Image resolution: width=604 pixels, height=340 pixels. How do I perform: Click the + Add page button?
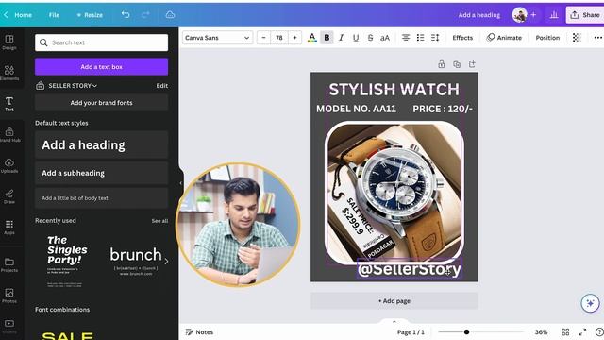click(x=394, y=300)
